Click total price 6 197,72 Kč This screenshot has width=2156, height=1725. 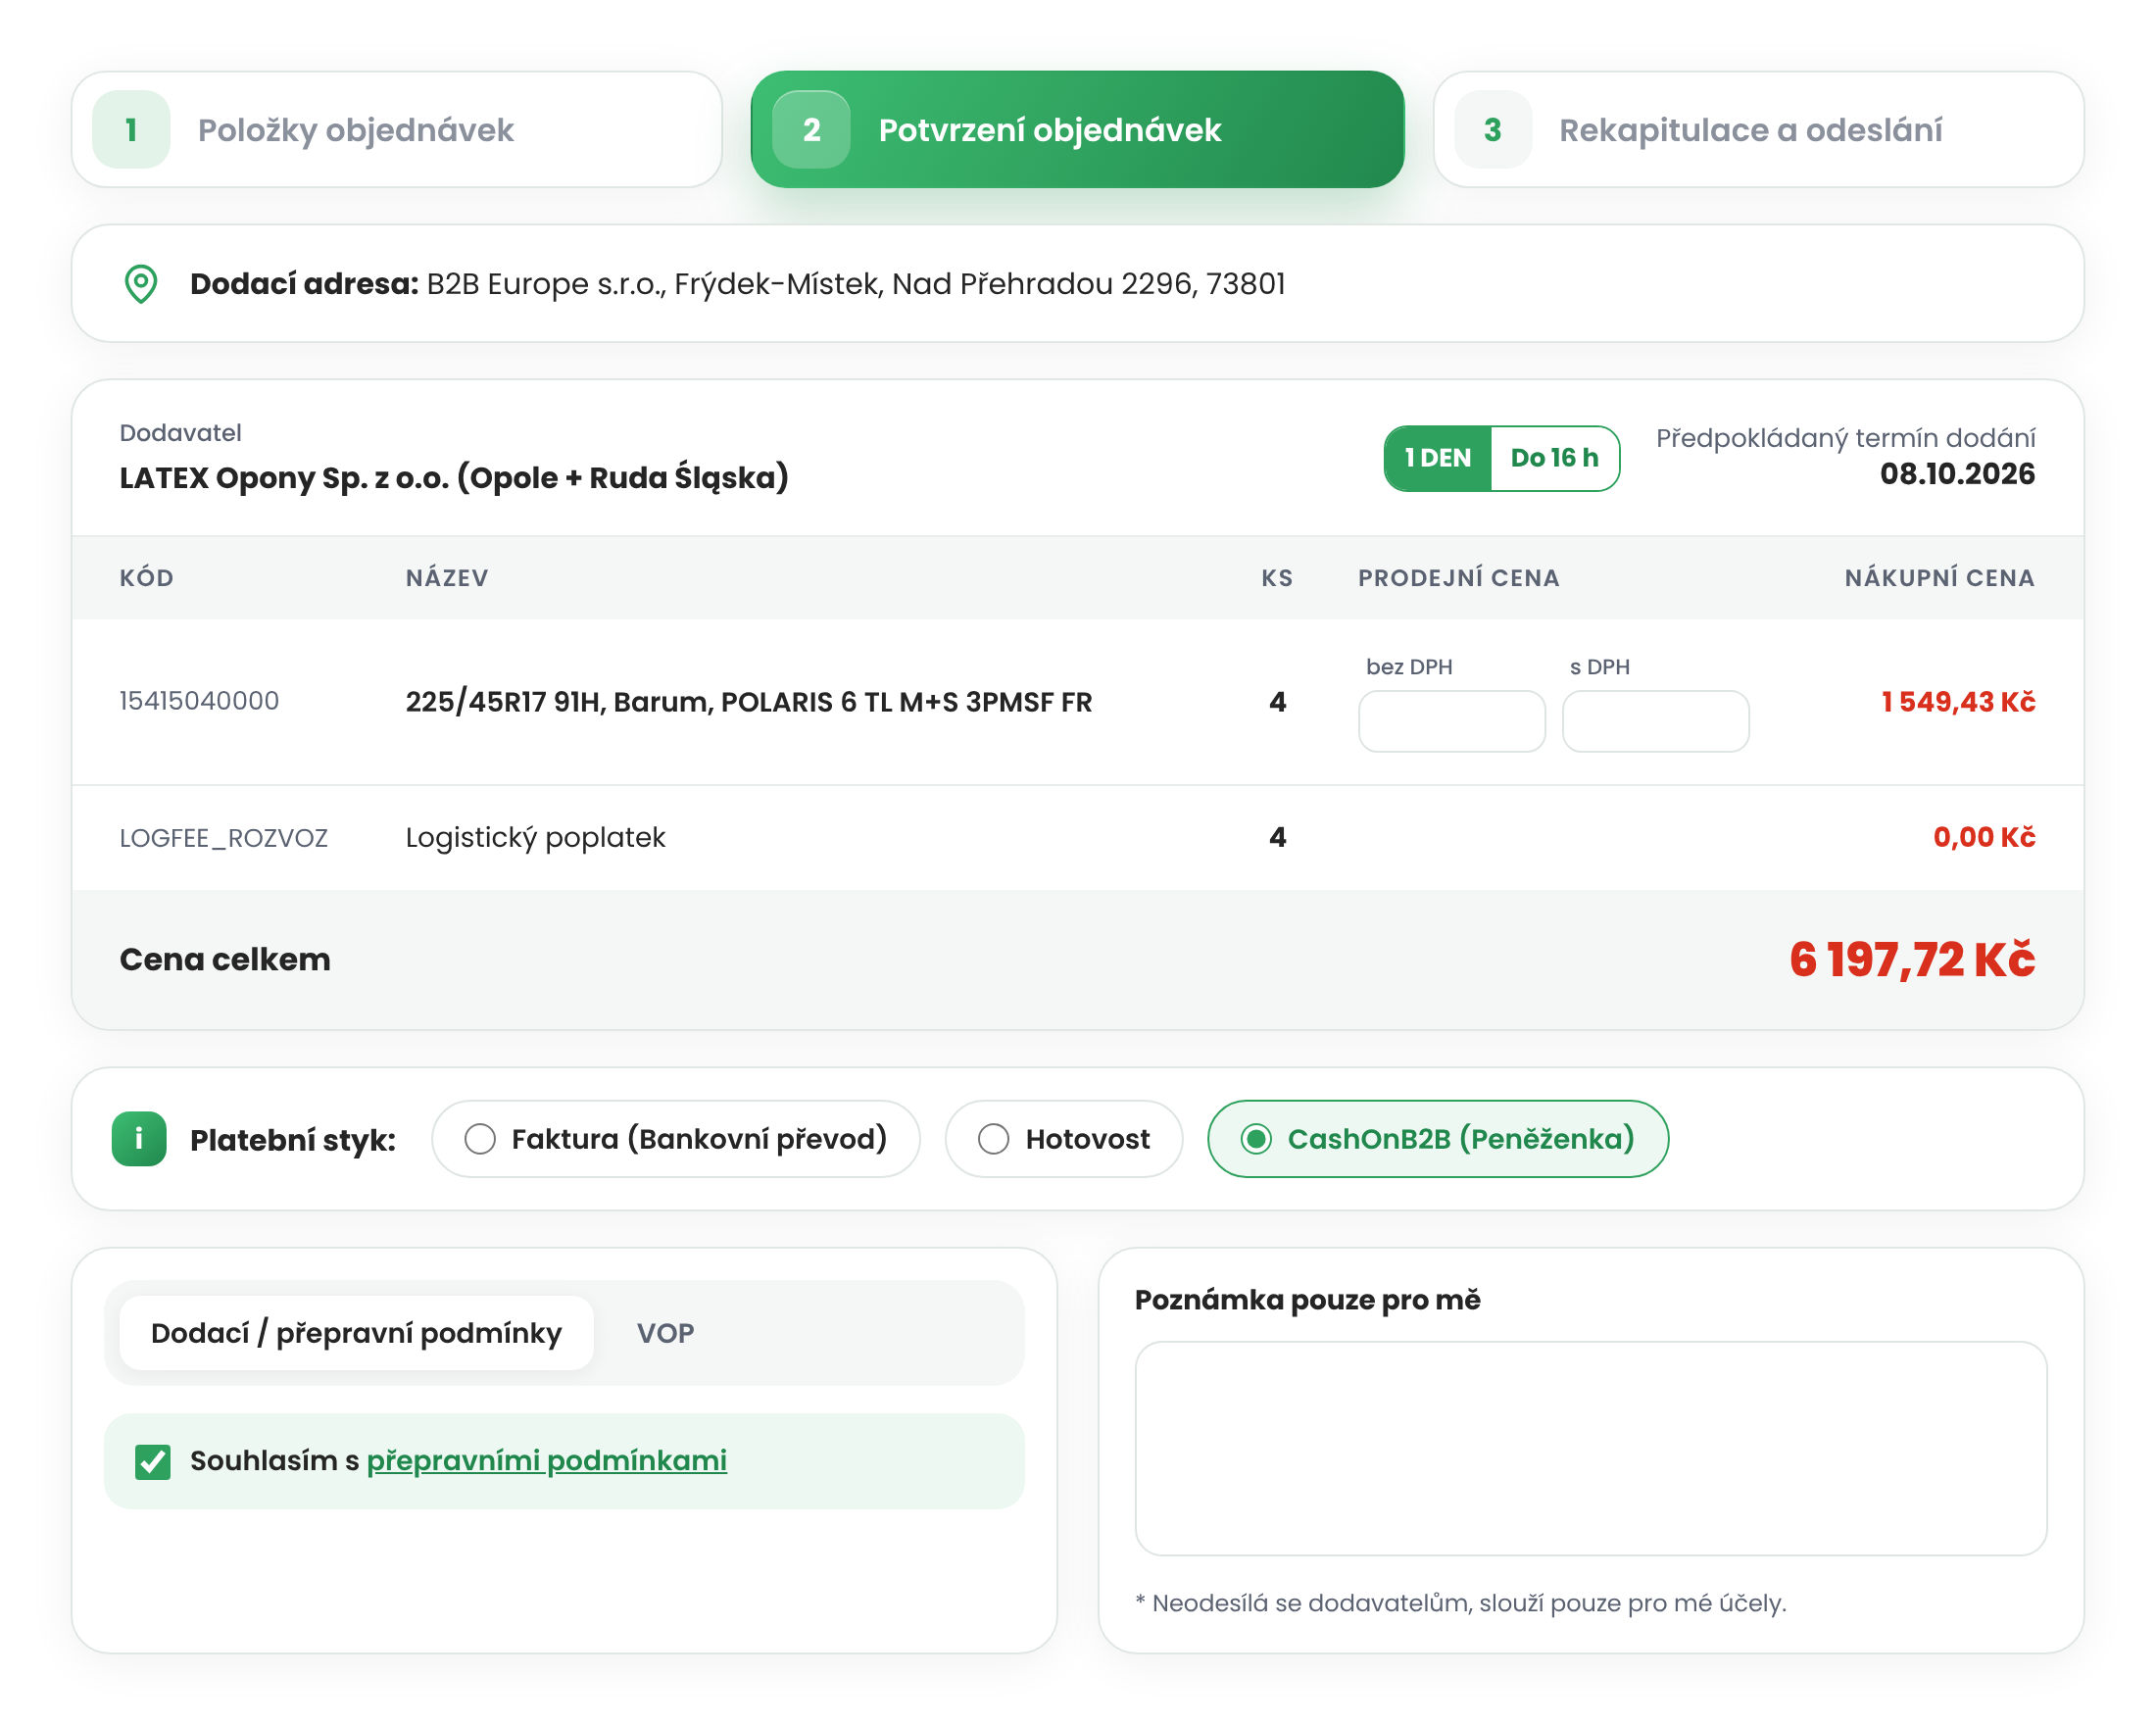(1911, 960)
